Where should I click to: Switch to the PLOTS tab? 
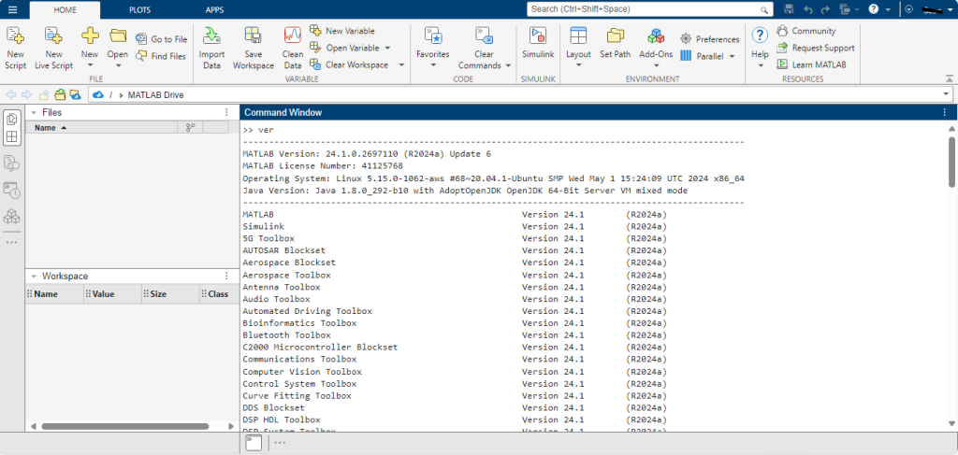coord(140,9)
